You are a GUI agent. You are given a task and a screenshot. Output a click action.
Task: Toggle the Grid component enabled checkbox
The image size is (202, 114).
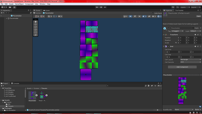pos(168,46)
